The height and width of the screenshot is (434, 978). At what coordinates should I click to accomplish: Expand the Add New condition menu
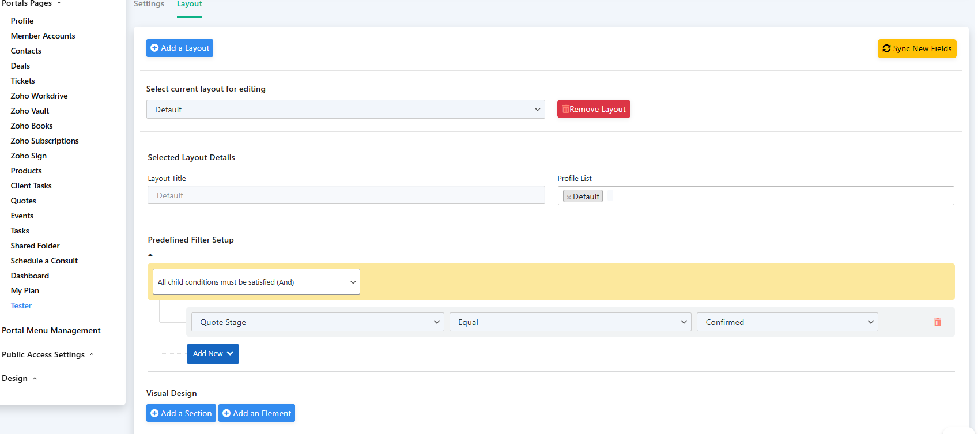click(213, 354)
